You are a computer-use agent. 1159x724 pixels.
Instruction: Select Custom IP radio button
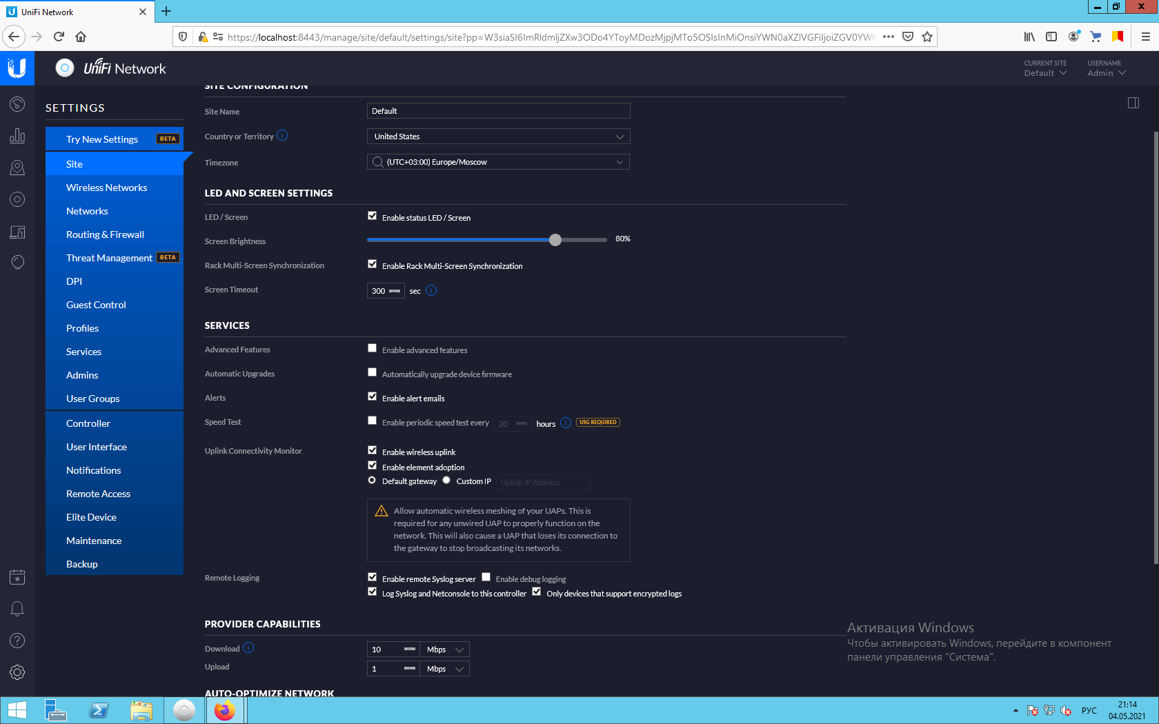click(446, 480)
